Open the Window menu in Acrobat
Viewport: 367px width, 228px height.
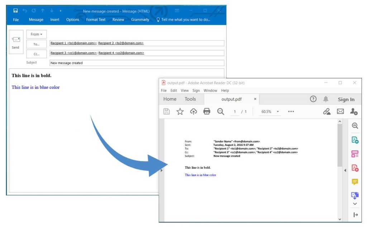pyautogui.click(x=210, y=91)
